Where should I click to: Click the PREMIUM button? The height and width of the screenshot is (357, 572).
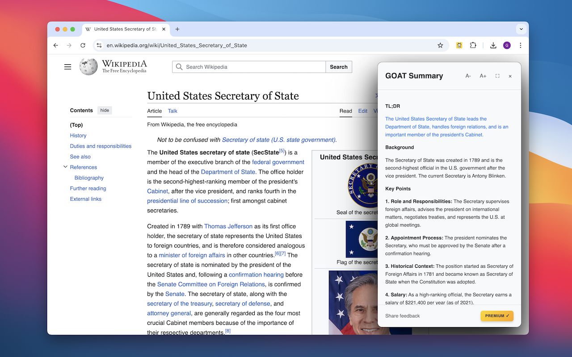tap(497, 316)
